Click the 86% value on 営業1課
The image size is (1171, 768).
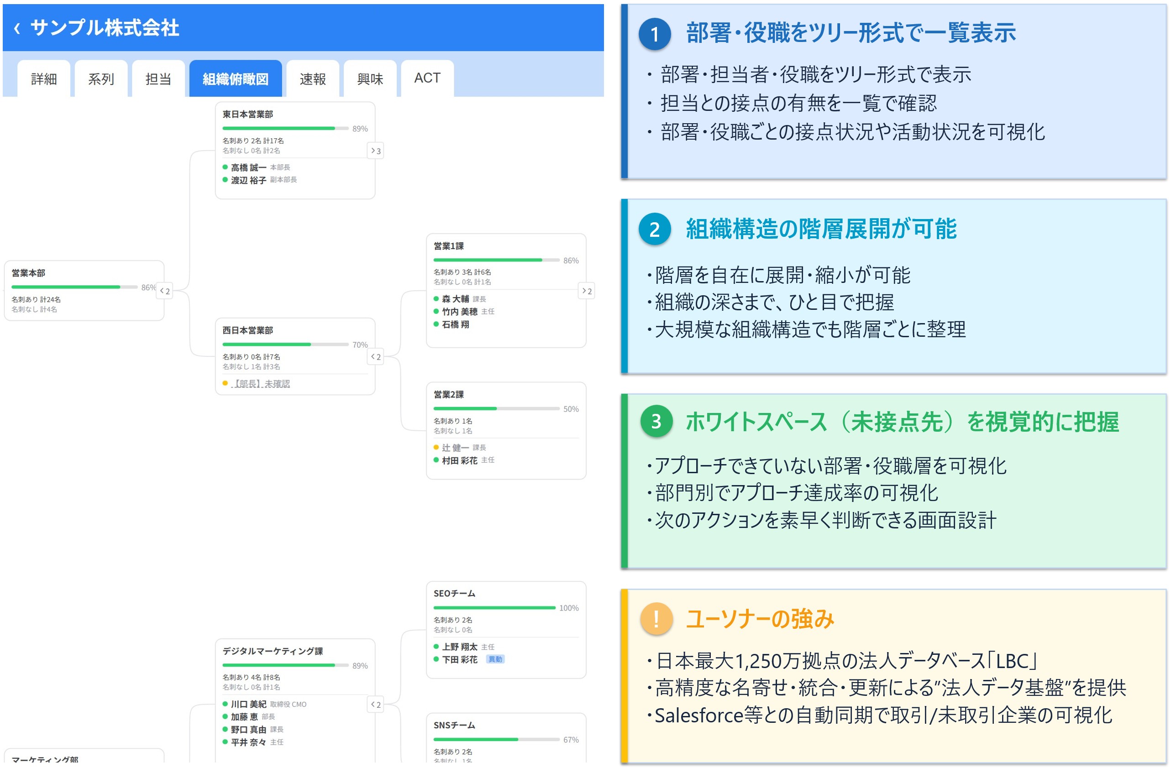tap(571, 261)
